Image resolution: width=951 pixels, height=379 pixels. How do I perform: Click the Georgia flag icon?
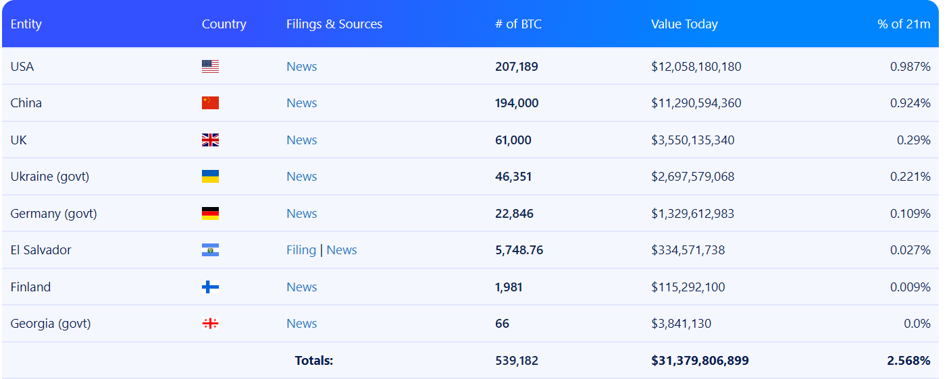coord(210,324)
